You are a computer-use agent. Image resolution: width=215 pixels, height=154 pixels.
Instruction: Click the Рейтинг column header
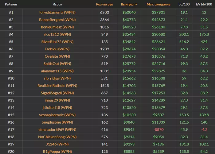pos(11,5)
